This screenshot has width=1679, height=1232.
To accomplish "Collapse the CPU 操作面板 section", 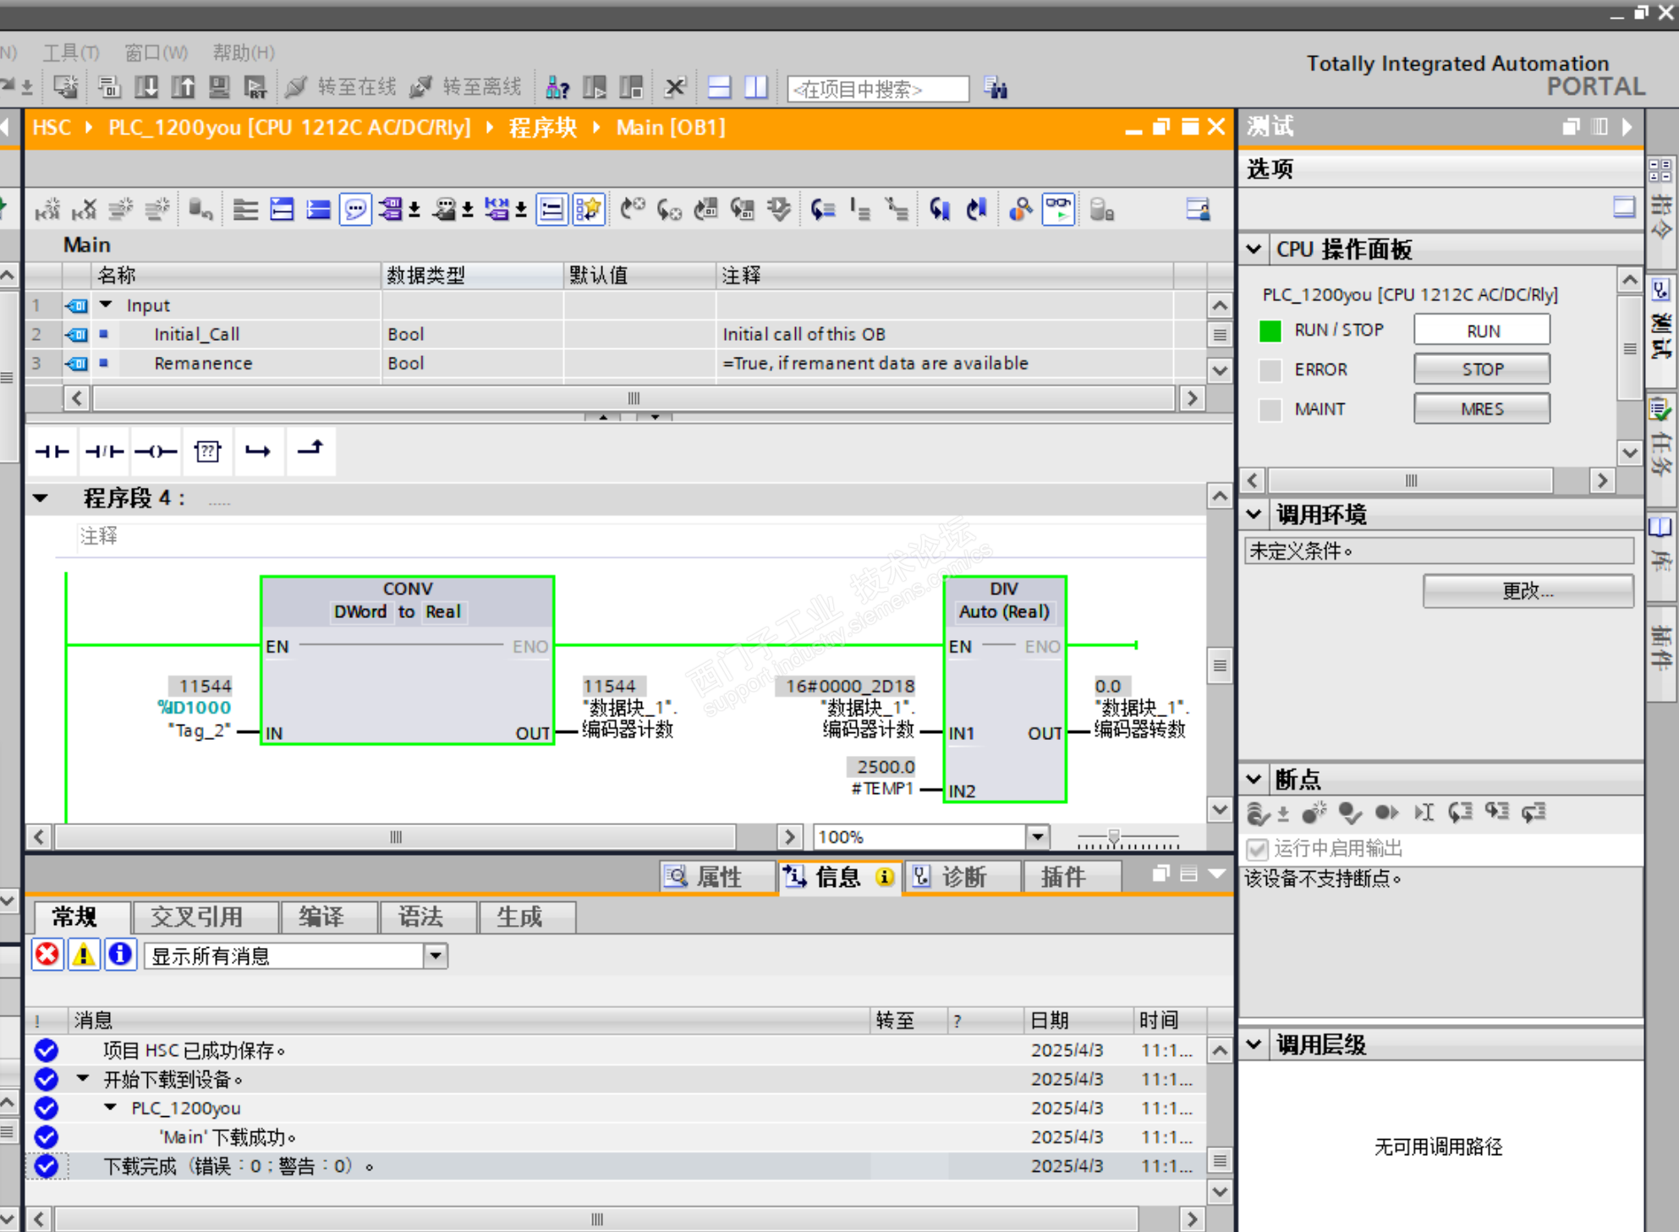I will point(1254,249).
